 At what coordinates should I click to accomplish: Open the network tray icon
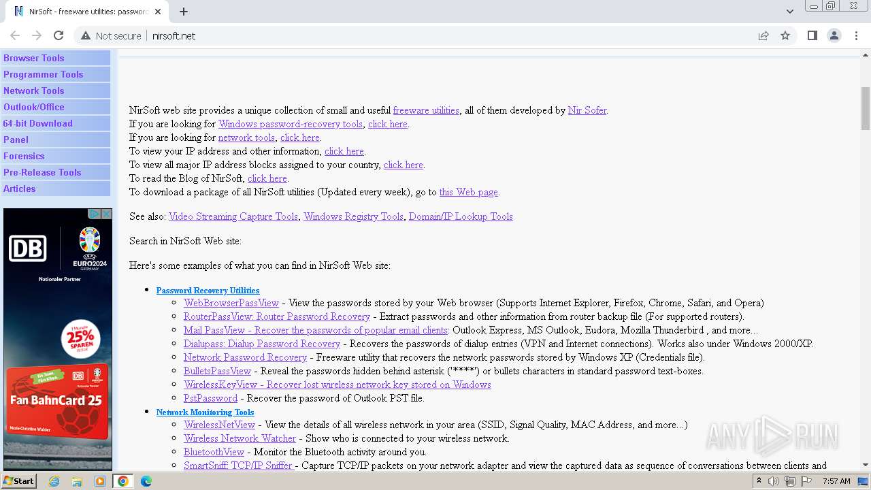(790, 481)
